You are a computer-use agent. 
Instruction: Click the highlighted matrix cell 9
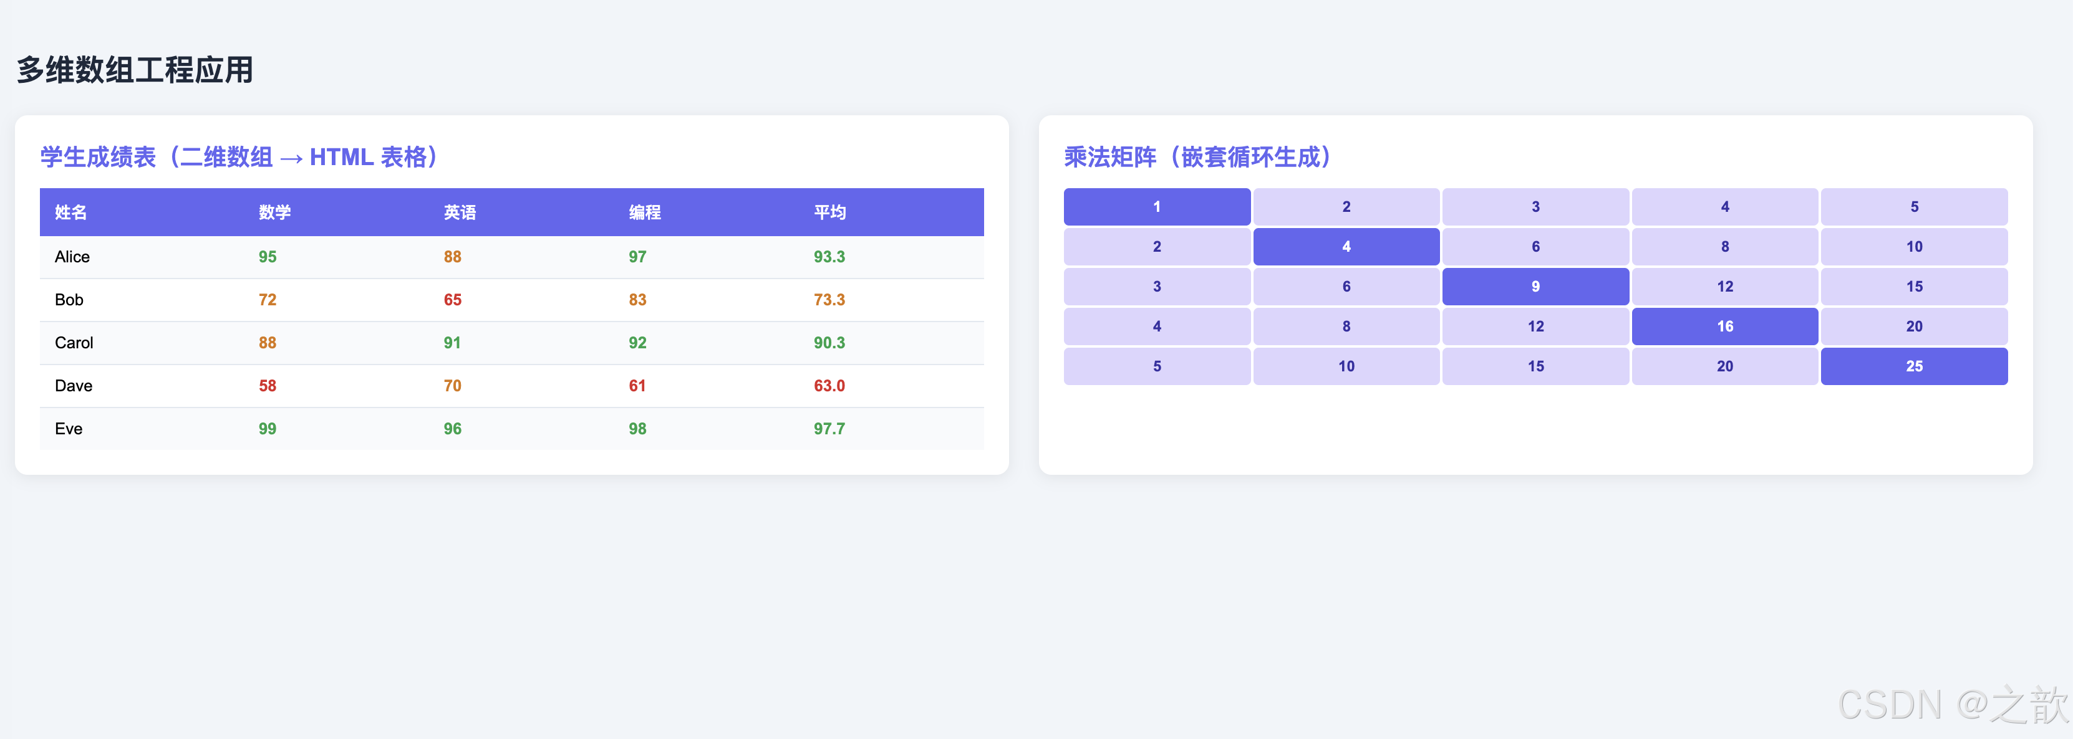[x=1535, y=286]
